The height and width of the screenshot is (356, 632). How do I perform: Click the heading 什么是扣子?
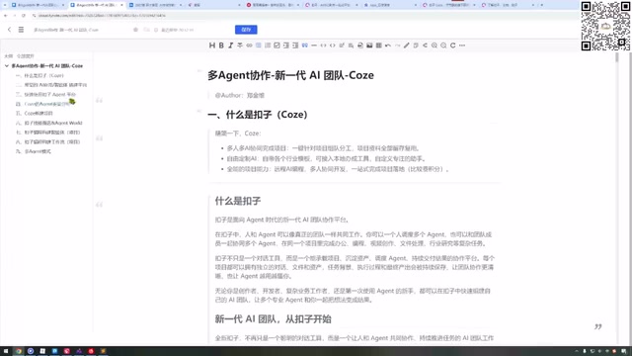(x=238, y=201)
